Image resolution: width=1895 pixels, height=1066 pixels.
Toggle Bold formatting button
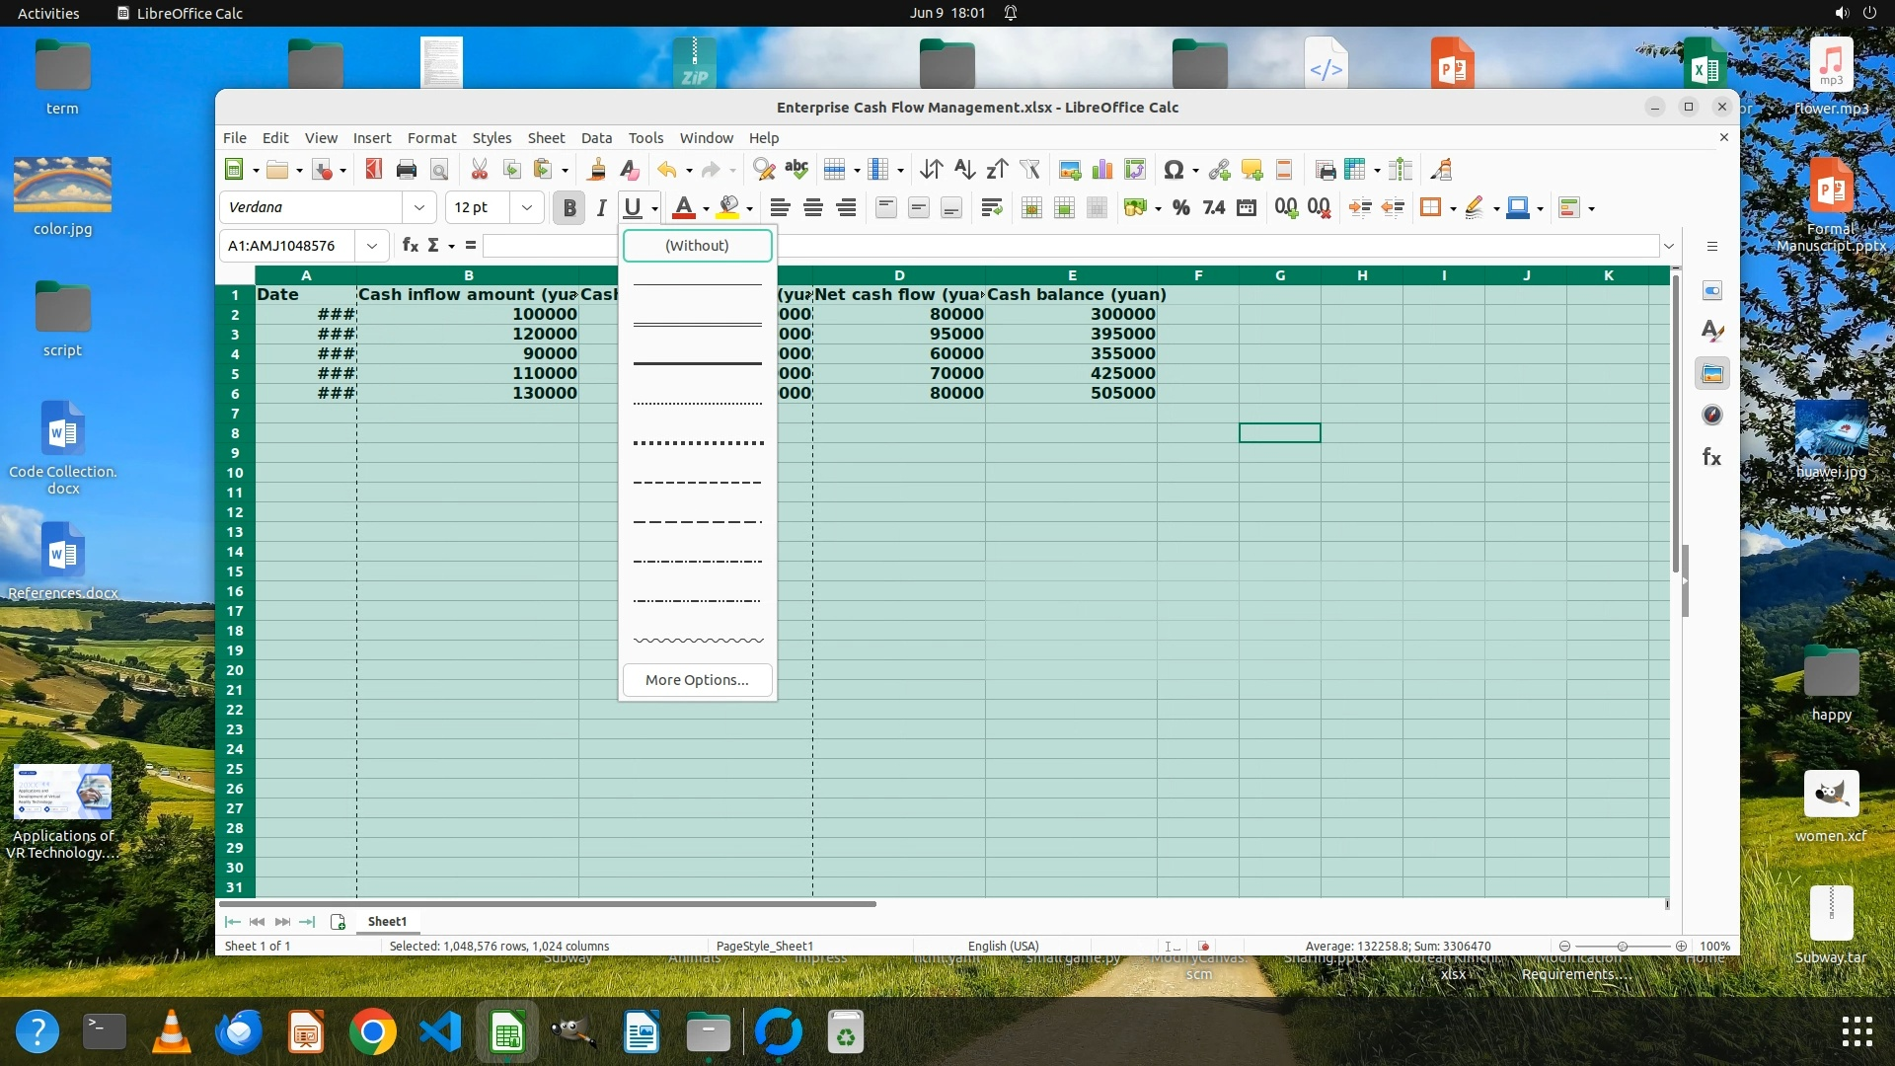click(568, 208)
